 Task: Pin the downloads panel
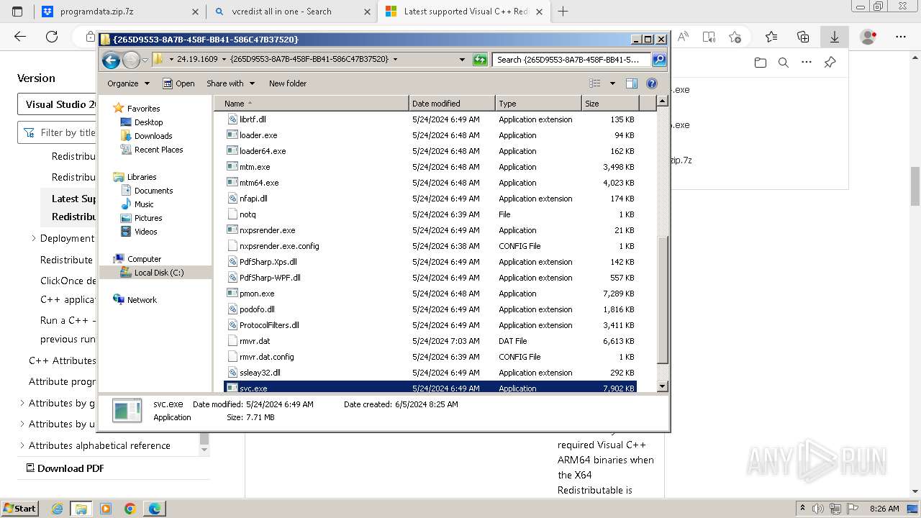click(830, 63)
